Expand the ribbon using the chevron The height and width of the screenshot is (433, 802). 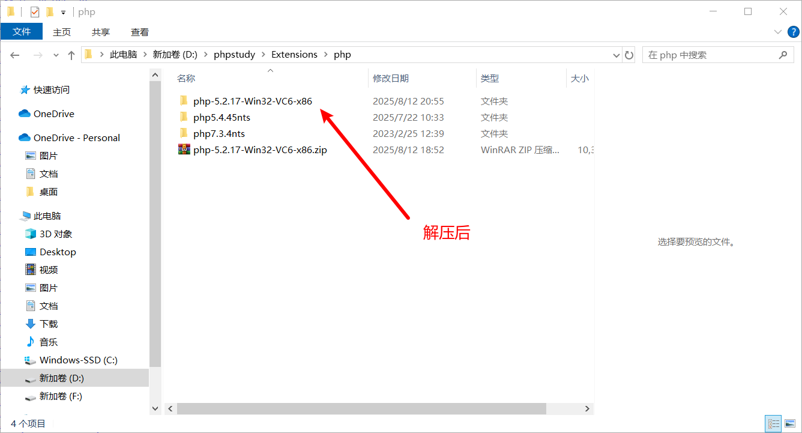(x=778, y=32)
